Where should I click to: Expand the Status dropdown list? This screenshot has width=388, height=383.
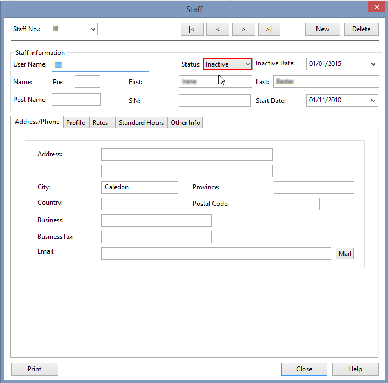(x=247, y=64)
